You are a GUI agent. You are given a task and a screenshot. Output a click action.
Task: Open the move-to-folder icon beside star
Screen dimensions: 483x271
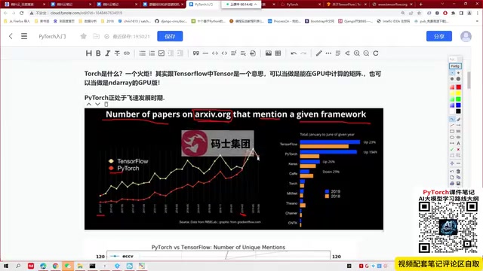pos(96,36)
